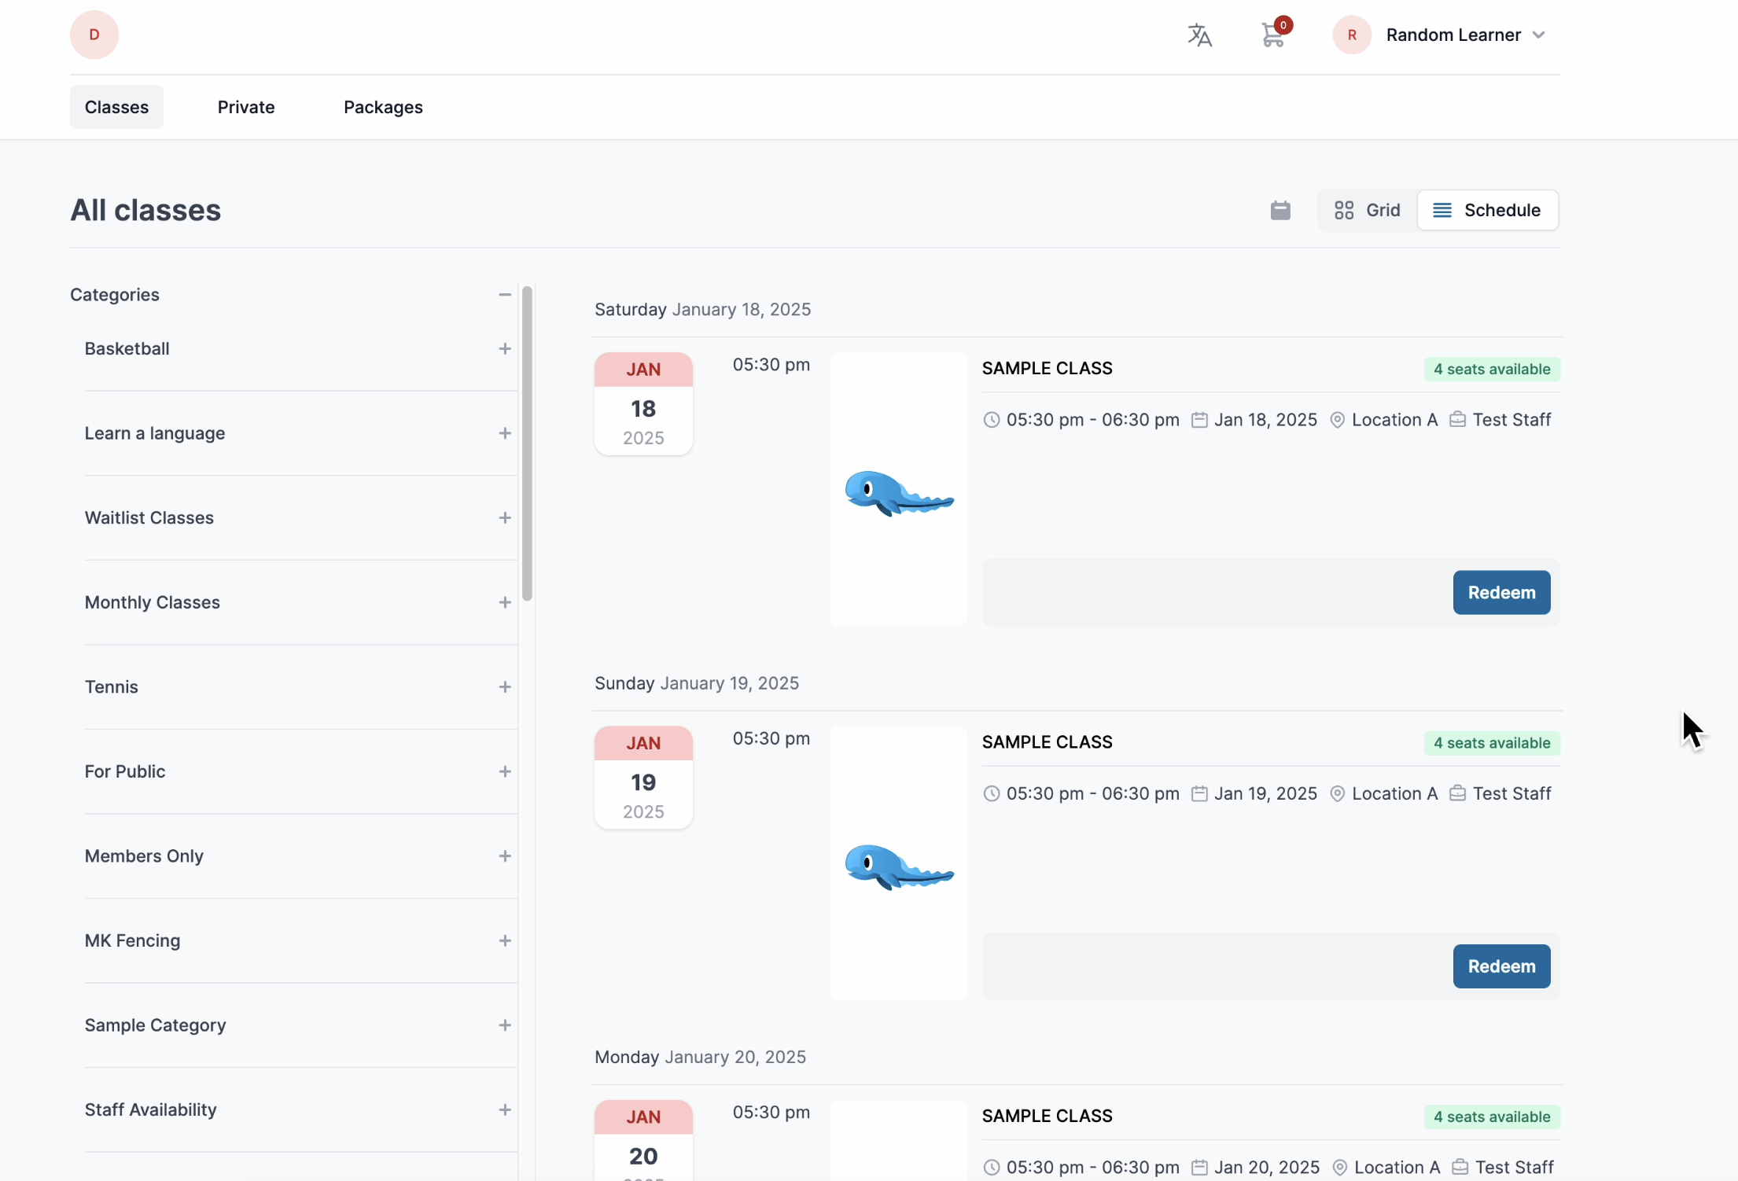Screen dimensions: 1738x1181
Task: Collapse the Categories section
Action: [x=505, y=295]
